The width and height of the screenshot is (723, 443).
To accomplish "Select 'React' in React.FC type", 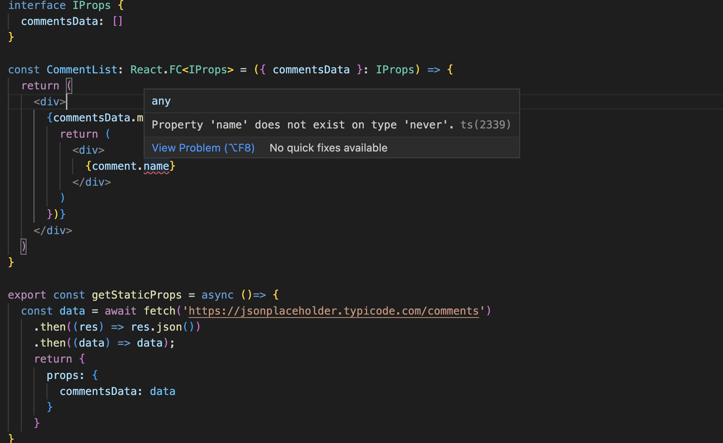I will [x=146, y=70].
